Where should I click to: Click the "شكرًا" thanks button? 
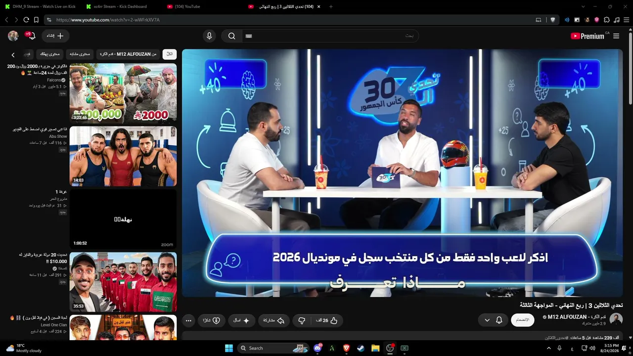click(x=212, y=320)
